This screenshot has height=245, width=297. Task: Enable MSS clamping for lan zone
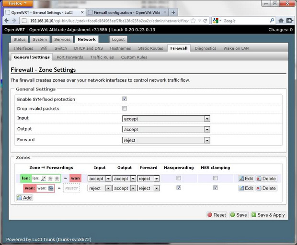(x=216, y=178)
